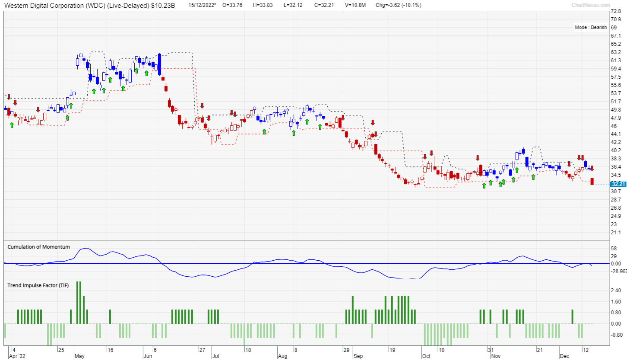Click the last red candlestick at chart's right end
Viewport: 627px width, 361px height.
[x=592, y=182]
